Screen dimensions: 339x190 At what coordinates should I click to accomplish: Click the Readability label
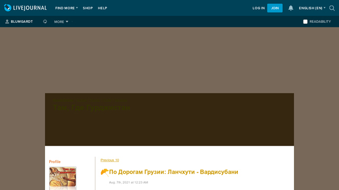[320, 22]
